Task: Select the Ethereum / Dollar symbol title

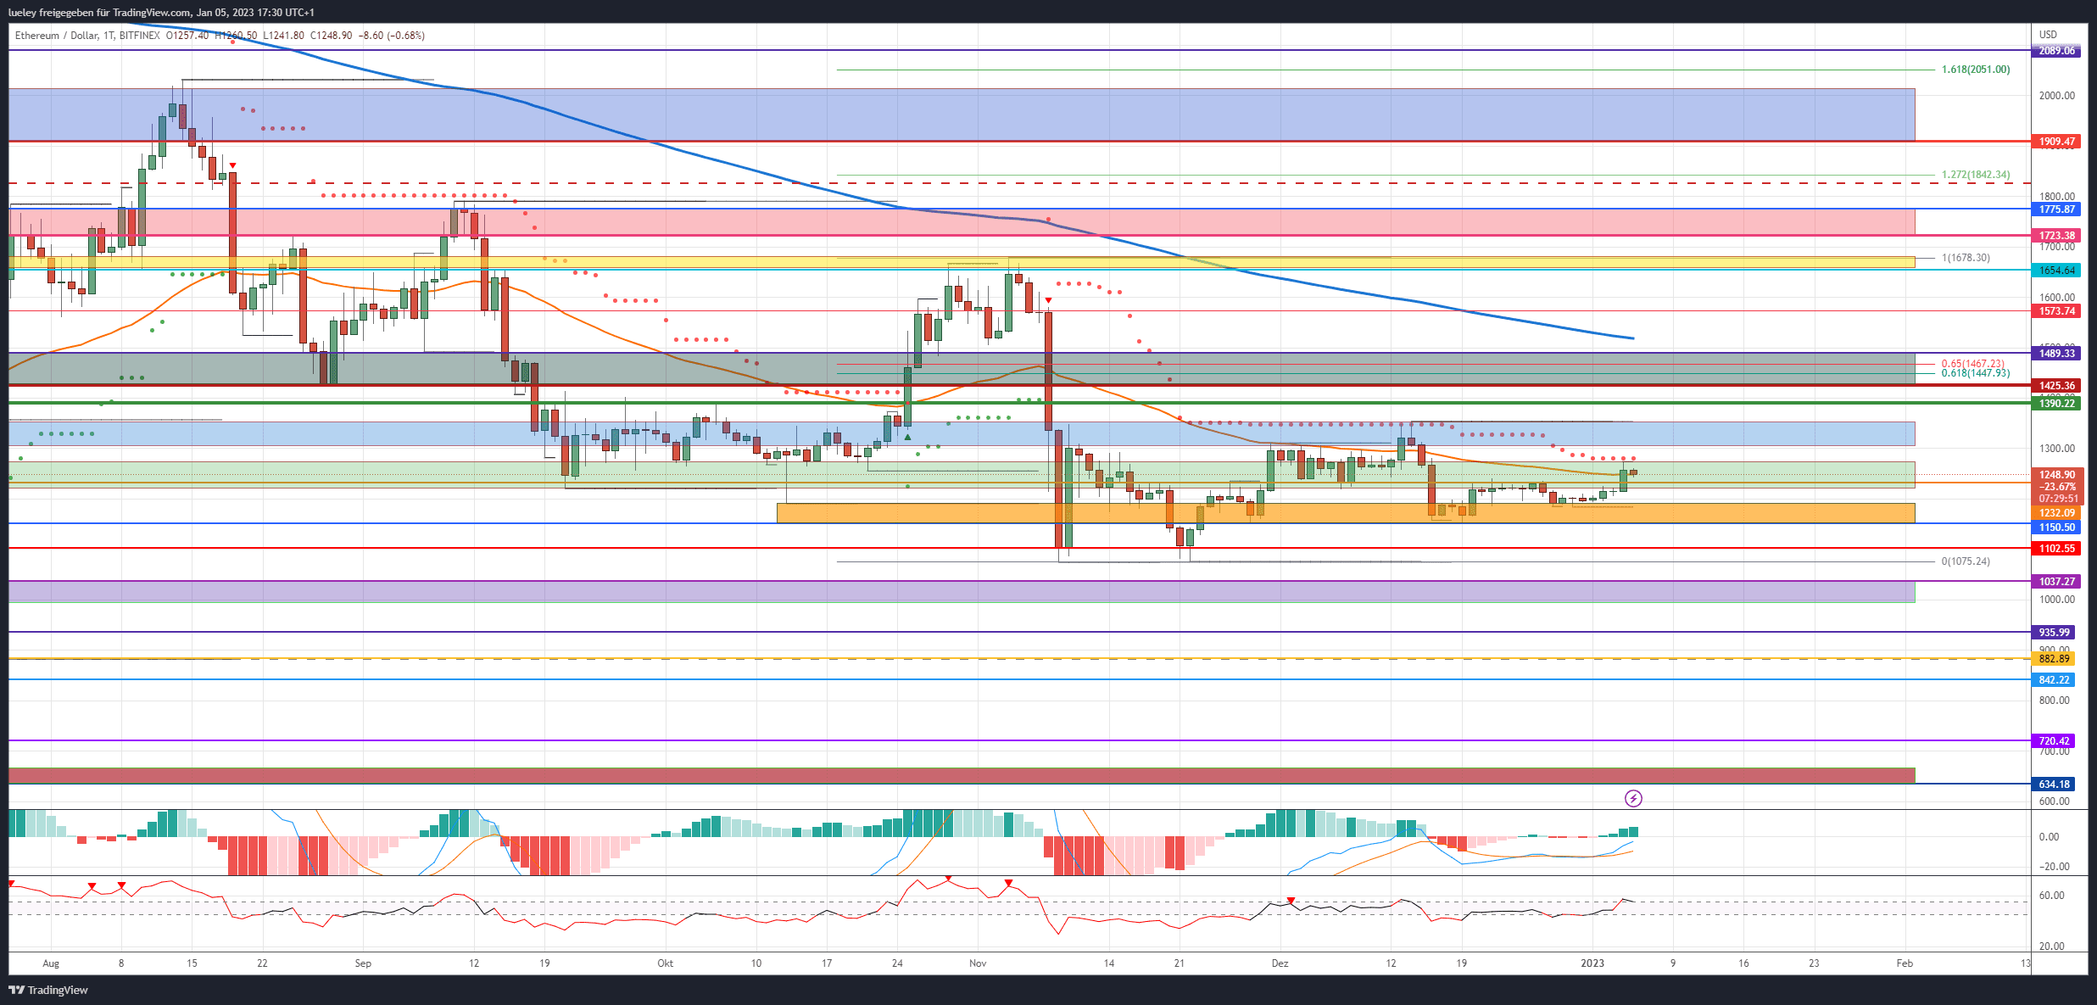Action: (x=56, y=36)
